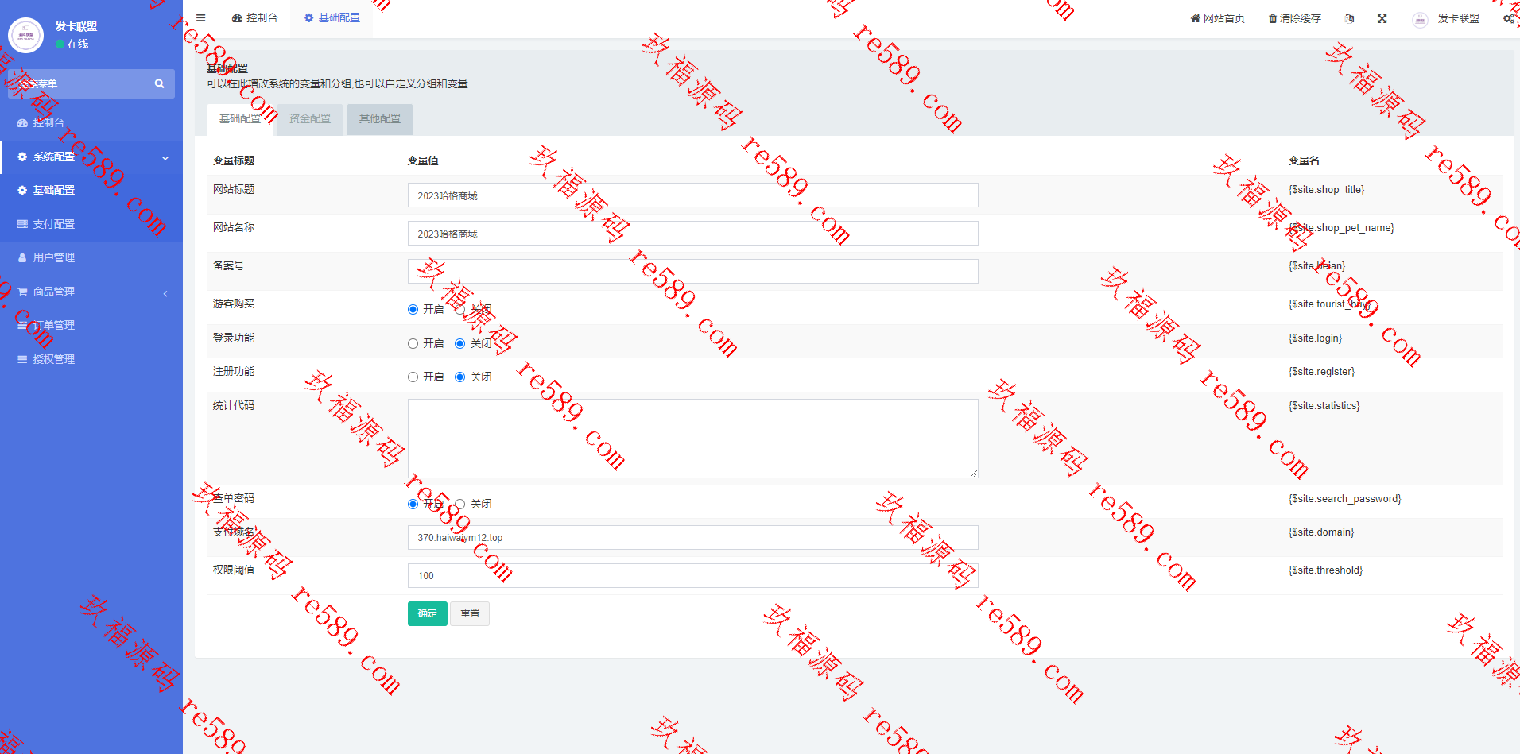Image resolution: width=1520 pixels, height=754 pixels.
Task: Select 开启 for 注册功能
Action: (413, 377)
